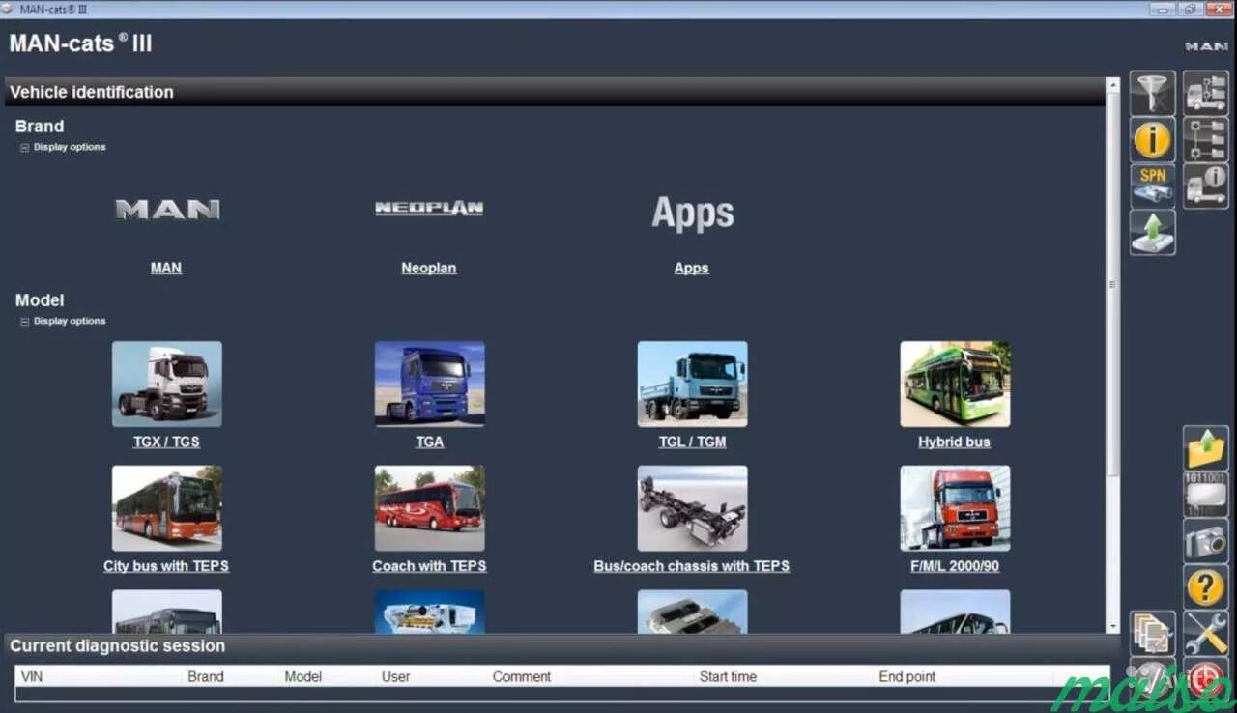Open the binary data monitor icon
Image resolution: width=1237 pixels, height=713 pixels.
pos(1206,495)
